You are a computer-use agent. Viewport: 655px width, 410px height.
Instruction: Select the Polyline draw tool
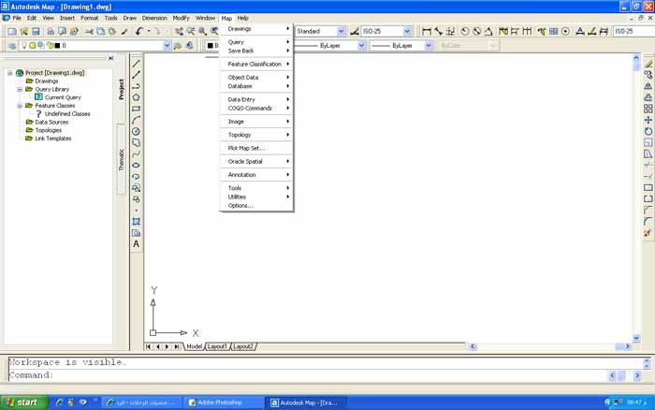coord(137,86)
